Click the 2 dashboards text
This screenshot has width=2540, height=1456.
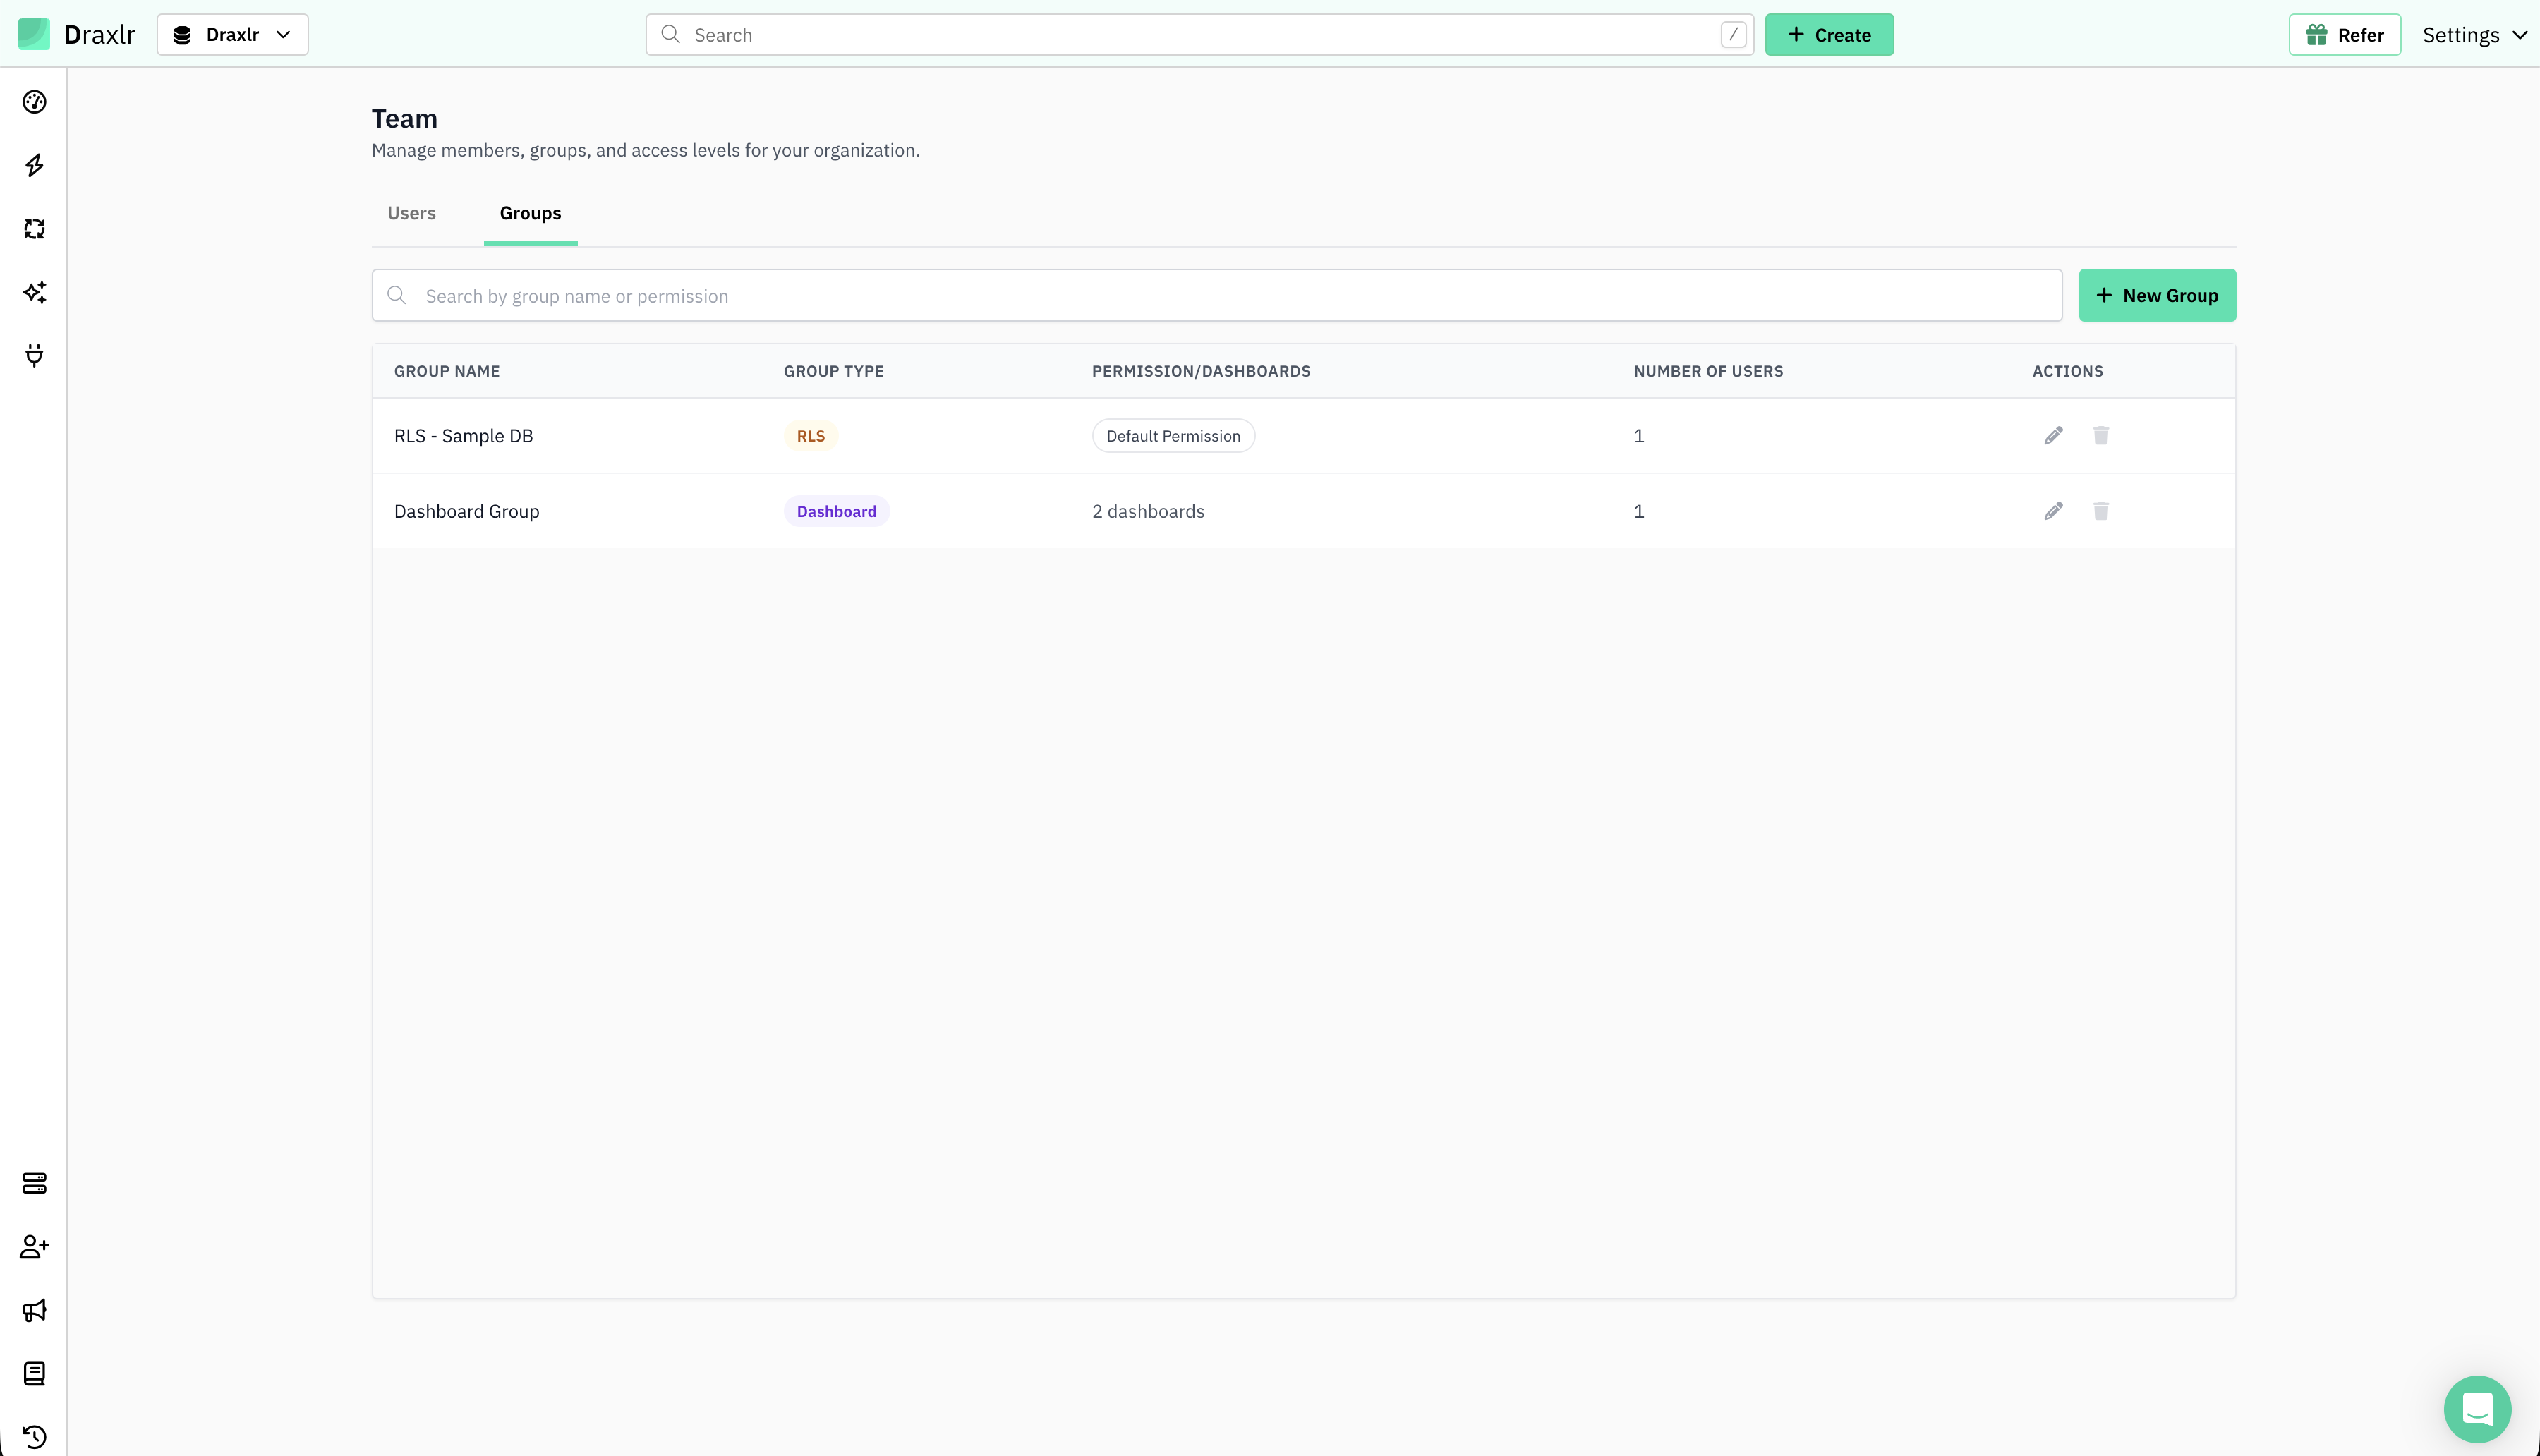[1147, 511]
